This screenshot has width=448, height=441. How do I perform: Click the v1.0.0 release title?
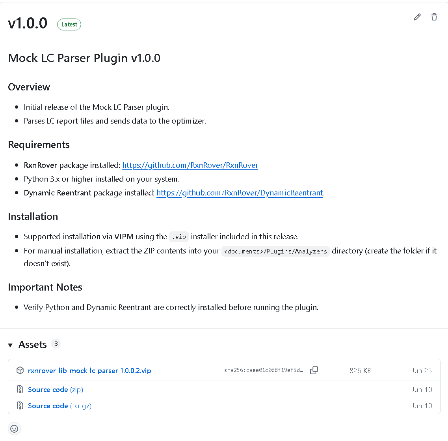(x=28, y=23)
